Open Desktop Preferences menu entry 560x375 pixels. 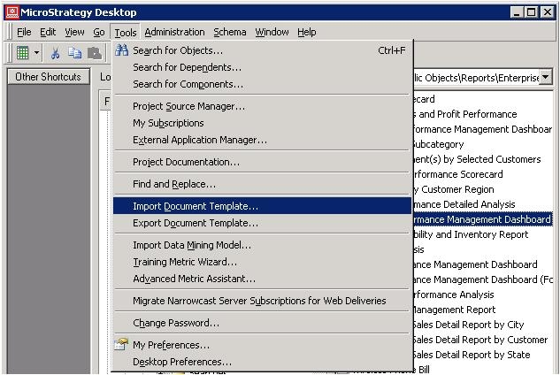click(x=182, y=362)
